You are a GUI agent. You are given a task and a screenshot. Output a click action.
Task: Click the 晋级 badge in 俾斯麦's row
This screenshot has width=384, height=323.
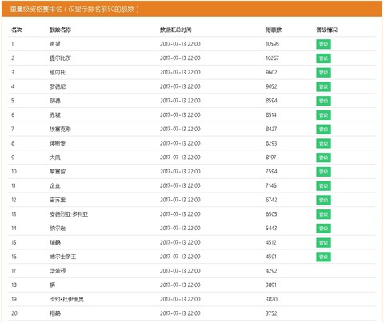(x=323, y=143)
